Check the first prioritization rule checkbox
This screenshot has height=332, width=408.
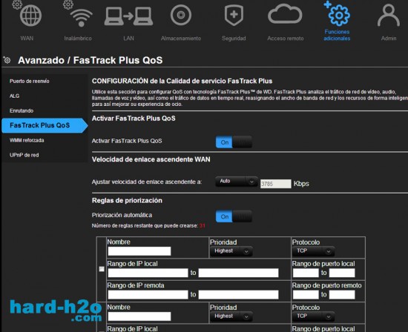[x=102, y=269]
